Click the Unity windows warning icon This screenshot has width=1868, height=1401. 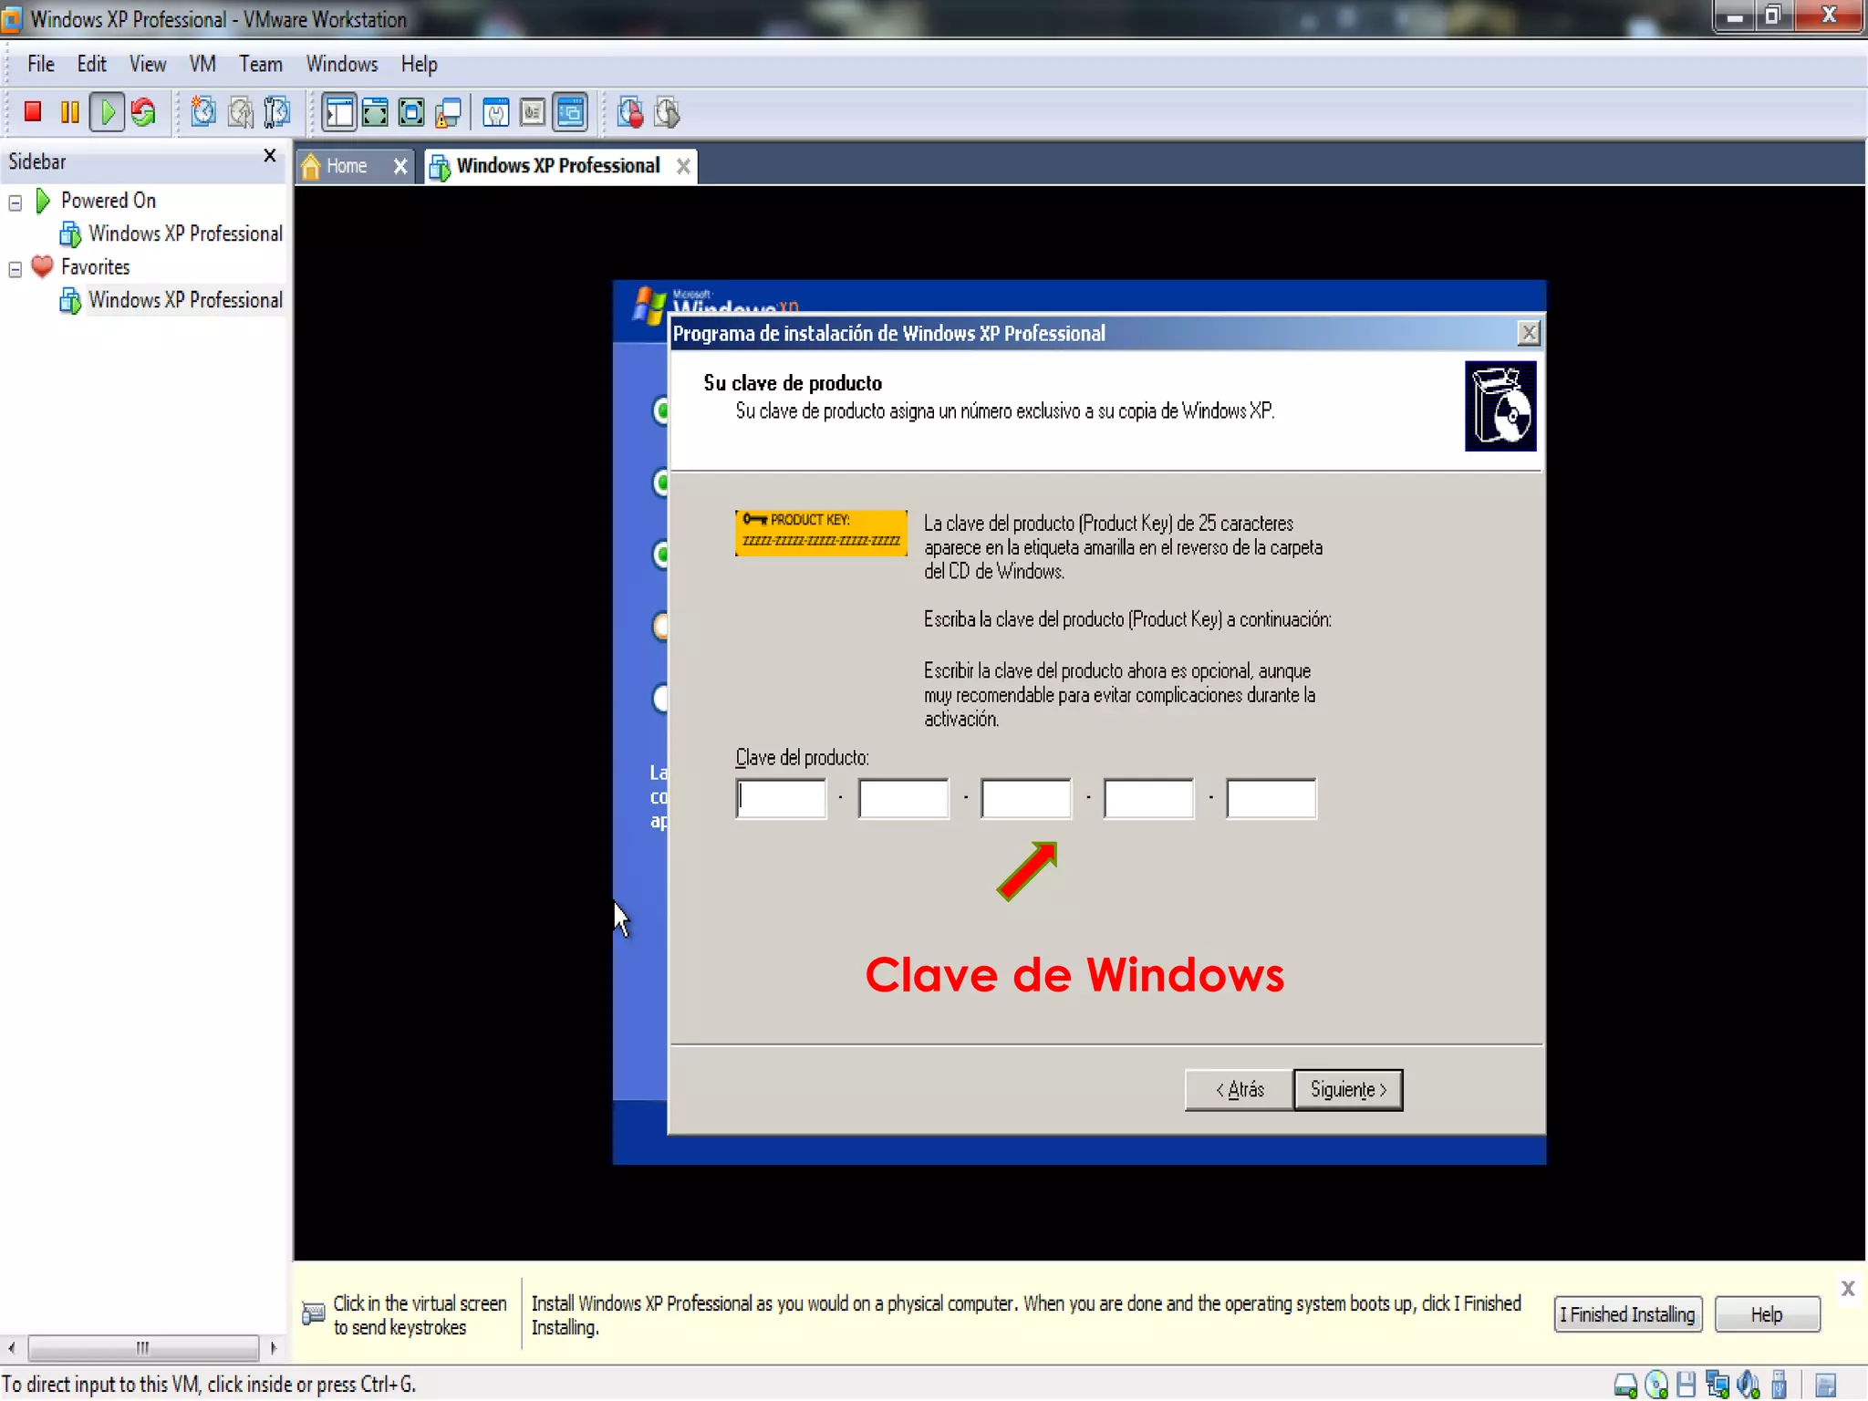coord(448,112)
